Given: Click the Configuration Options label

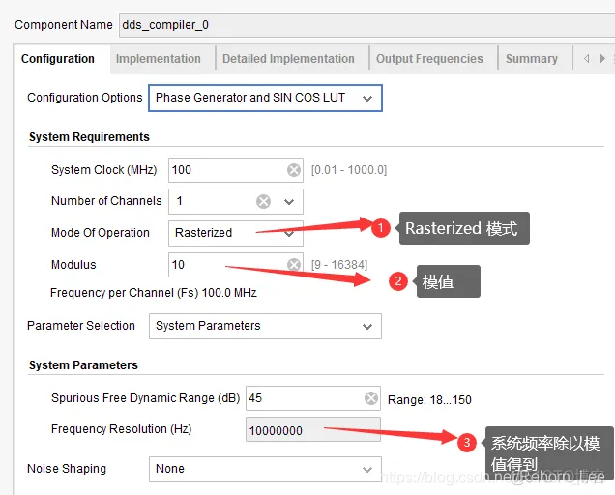Looking at the screenshot, I should tap(85, 98).
